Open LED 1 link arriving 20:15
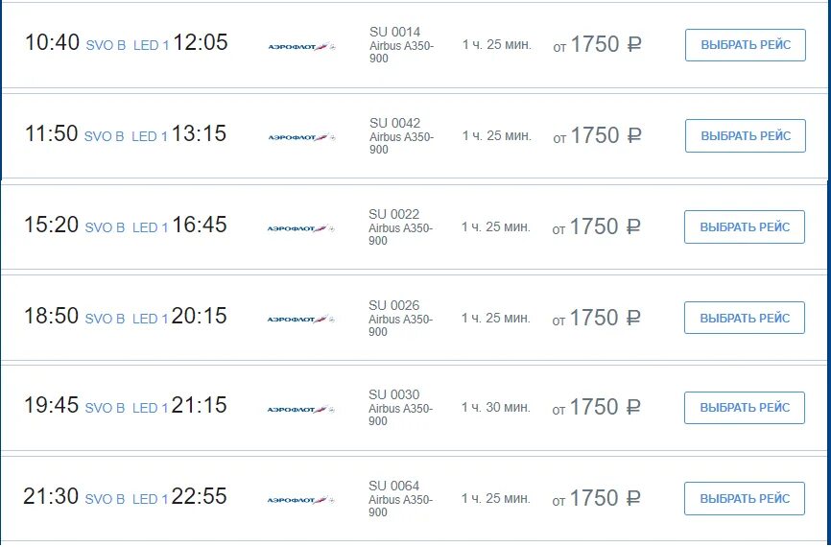Screen dimensions: 831x547 (150, 319)
